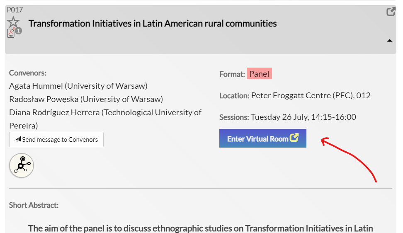Select convenor Radosław Powęska
The height and width of the screenshot is (233, 403).
[86, 99]
